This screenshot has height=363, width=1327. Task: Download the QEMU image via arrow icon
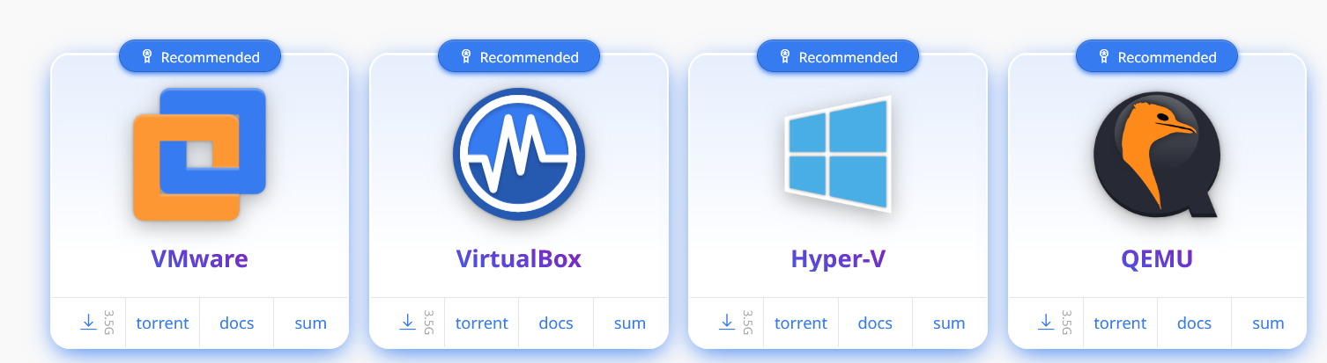point(1046,323)
